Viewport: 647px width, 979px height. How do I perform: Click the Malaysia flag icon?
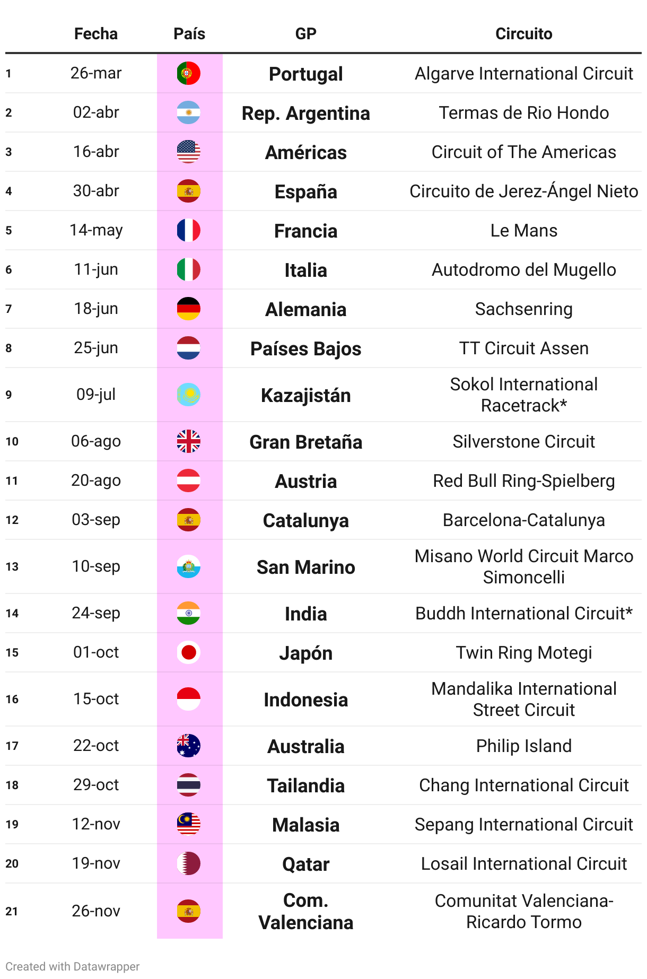click(x=188, y=824)
